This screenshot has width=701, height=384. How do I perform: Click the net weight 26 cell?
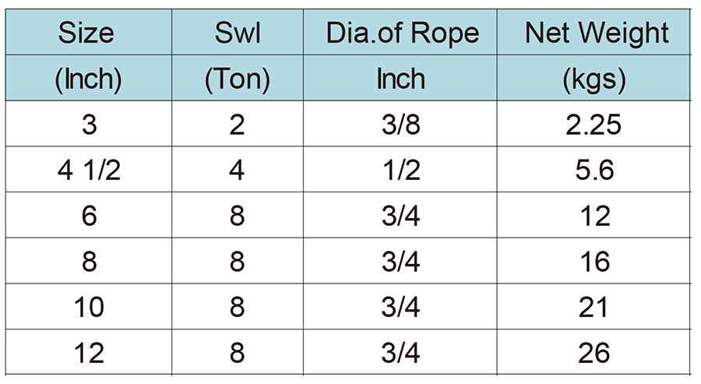594,352
